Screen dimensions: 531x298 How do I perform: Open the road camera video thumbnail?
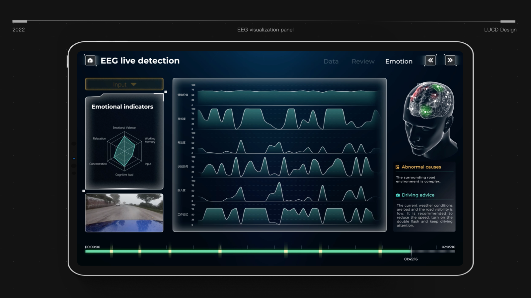coord(124,212)
